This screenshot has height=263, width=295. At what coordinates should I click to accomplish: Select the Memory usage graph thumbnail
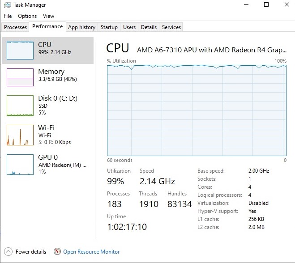tap(20, 77)
